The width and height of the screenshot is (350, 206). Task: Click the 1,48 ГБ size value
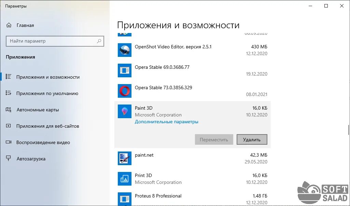tap(260, 196)
